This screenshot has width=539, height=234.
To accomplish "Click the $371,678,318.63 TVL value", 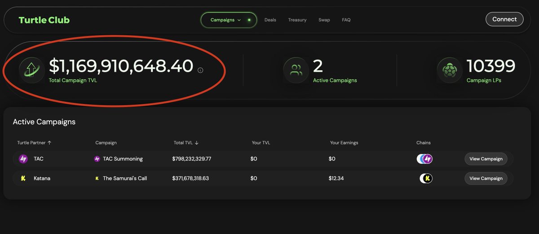I will [x=190, y=178].
